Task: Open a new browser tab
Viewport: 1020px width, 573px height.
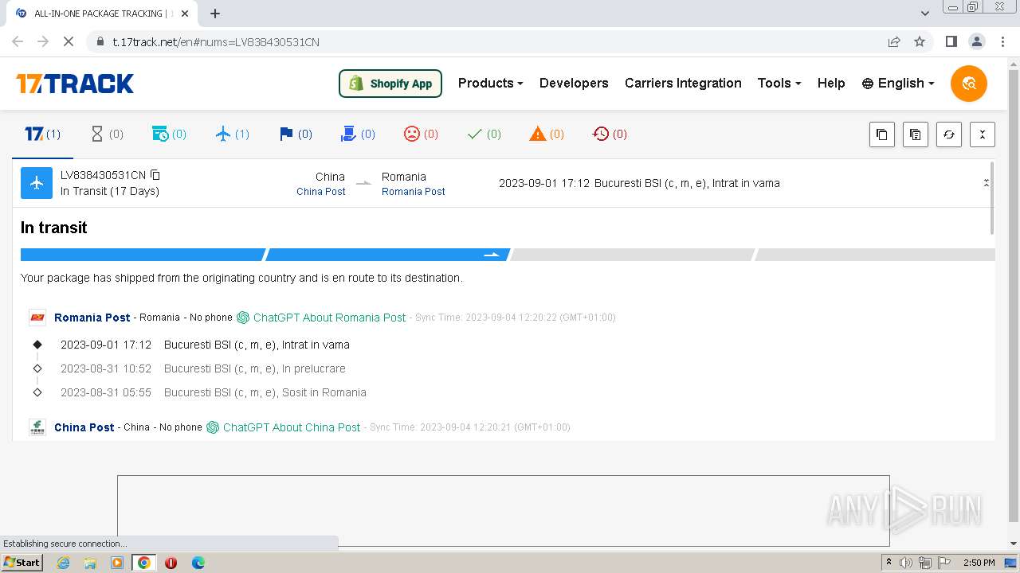Action: (215, 14)
